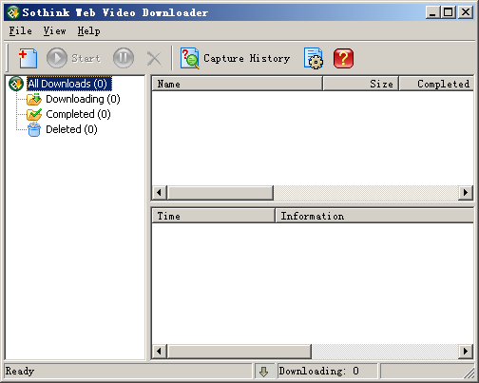Image resolution: width=479 pixels, height=383 pixels.
Task: Open the Options gear document icon
Action: coord(314,58)
